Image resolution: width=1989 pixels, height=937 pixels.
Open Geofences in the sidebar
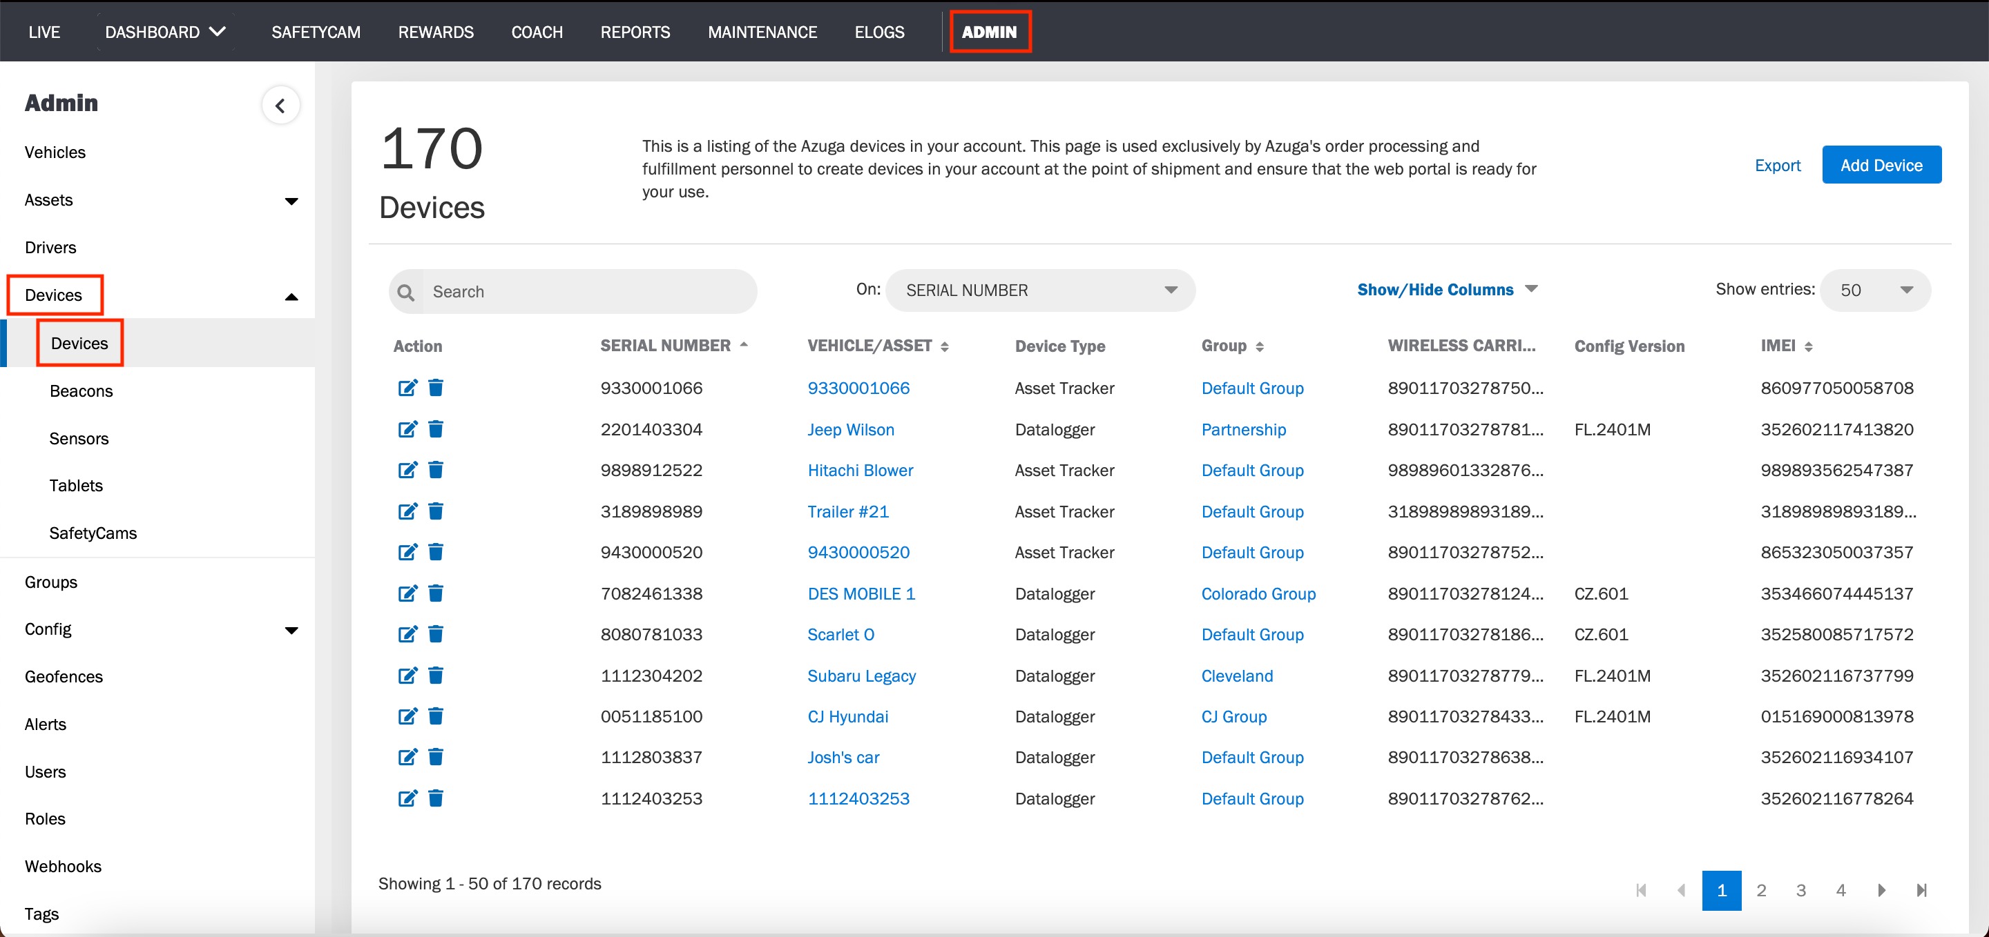point(64,676)
